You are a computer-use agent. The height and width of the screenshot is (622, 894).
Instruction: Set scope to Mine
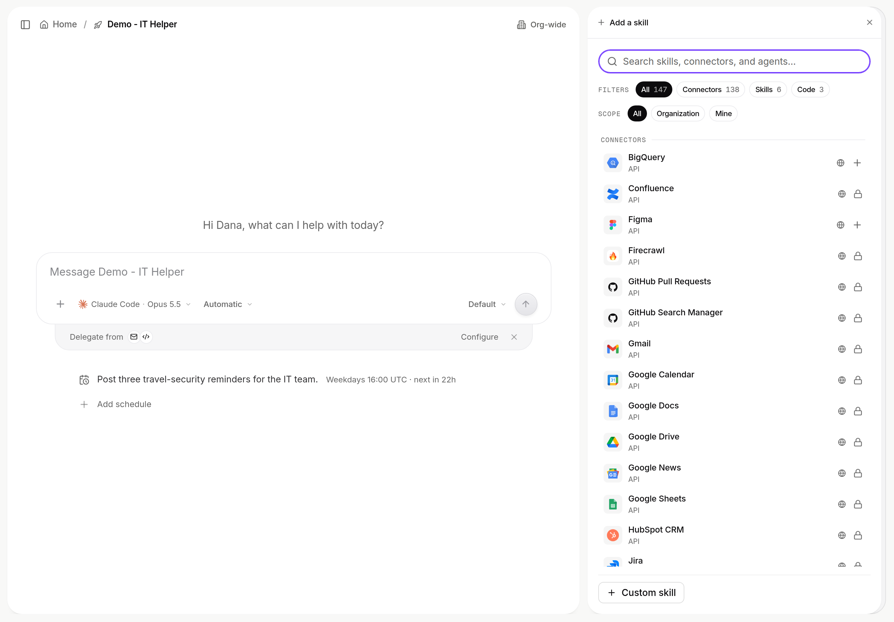[723, 114]
